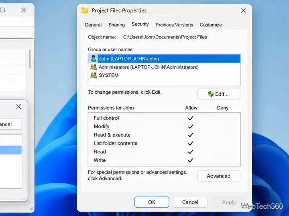Open Advanced security settings
The image size is (289, 216).
pyautogui.click(x=219, y=176)
